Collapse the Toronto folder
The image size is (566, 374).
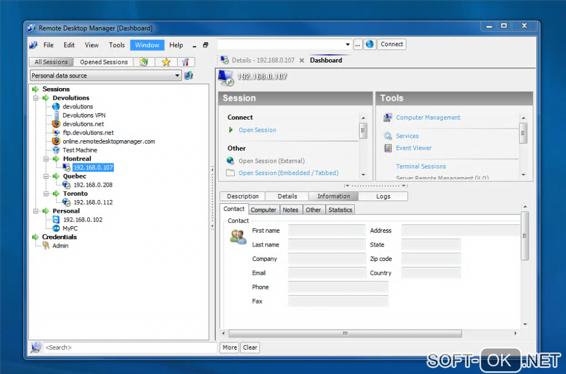tap(46, 193)
